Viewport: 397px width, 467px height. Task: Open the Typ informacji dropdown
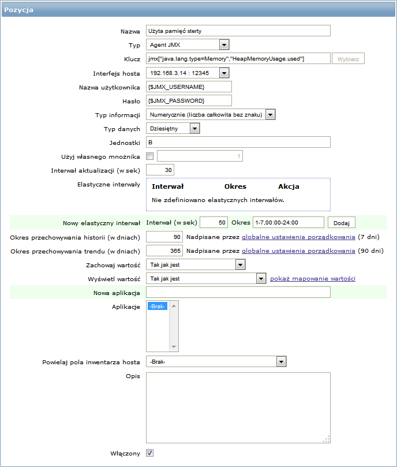tap(211, 114)
